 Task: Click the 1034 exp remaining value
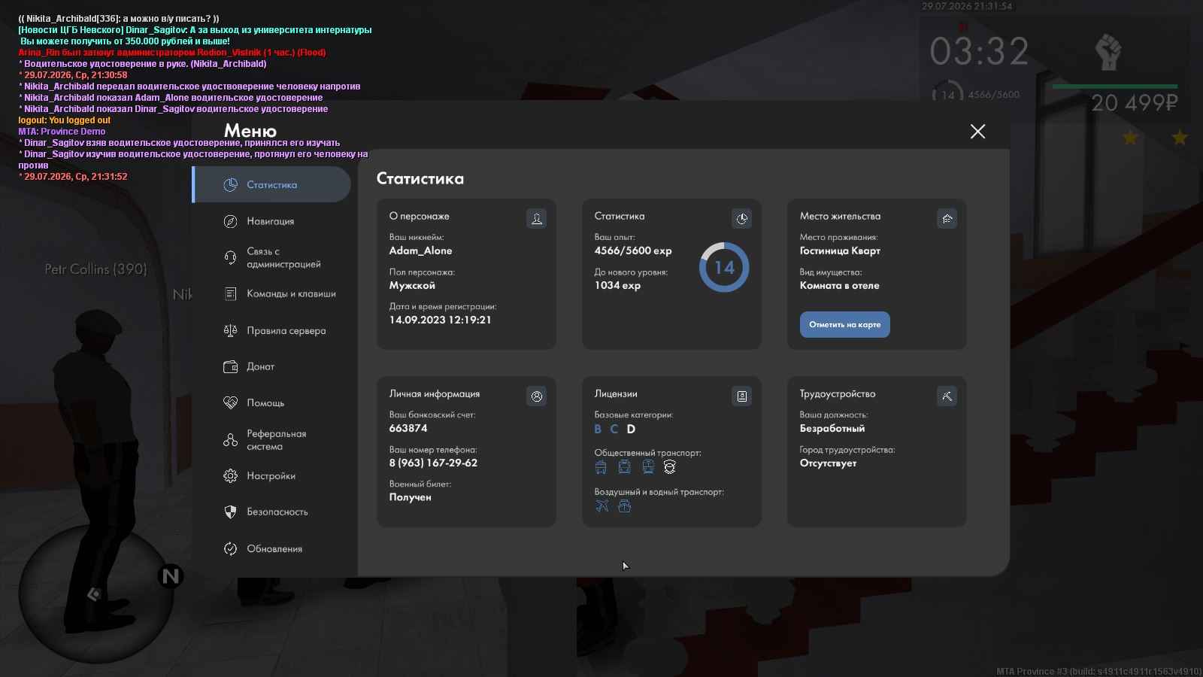point(617,285)
